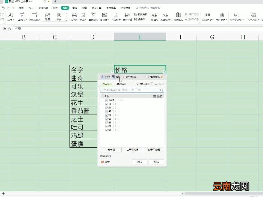Select the 内容筛选 content filter tab
The image size is (263, 197).
click(107, 84)
